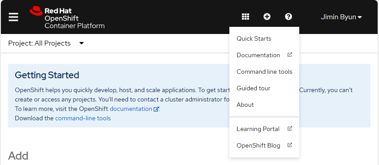The height and width of the screenshot is (165, 379).
Task: Expand the Jimin Byun user dropdown
Action: [341, 17]
